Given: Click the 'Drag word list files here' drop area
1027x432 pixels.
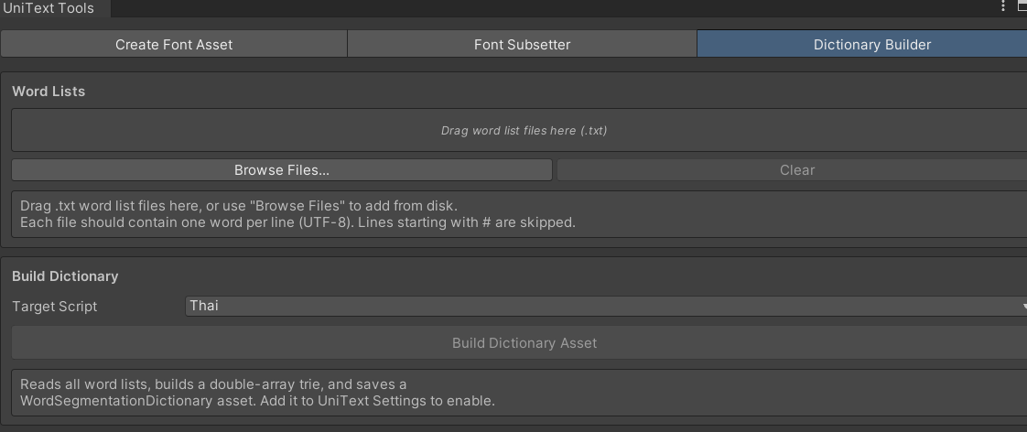Looking at the screenshot, I should (x=519, y=130).
